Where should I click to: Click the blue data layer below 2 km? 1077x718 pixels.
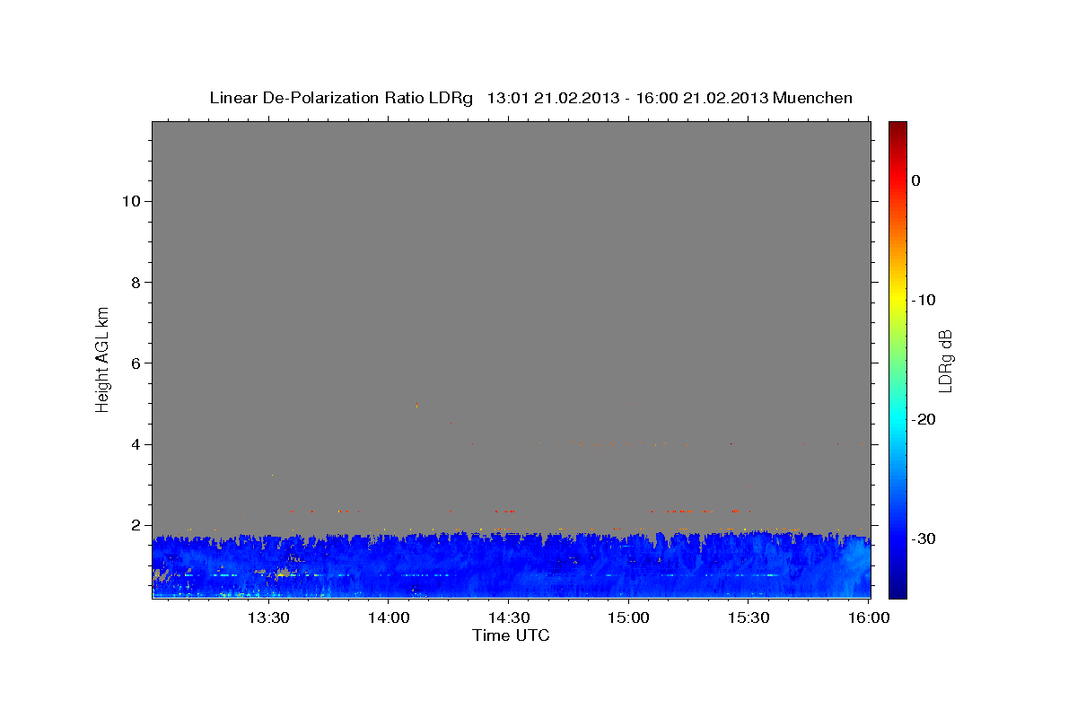pyautogui.click(x=512, y=567)
